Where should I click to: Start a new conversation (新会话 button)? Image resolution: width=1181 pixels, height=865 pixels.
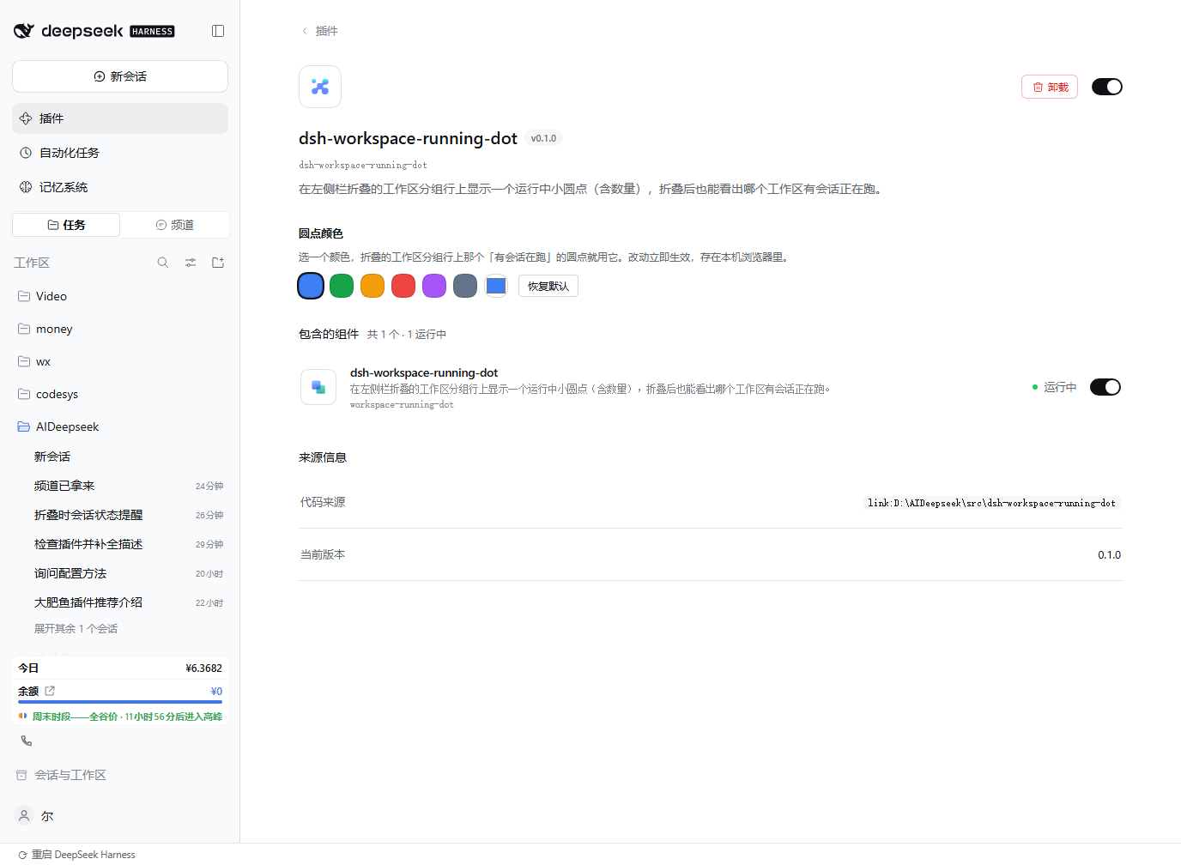[x=120, y=76]
